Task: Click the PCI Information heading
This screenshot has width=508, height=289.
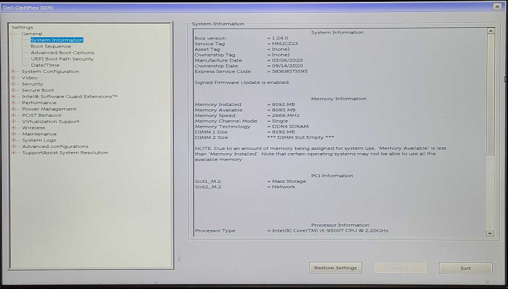Action: 332,175
